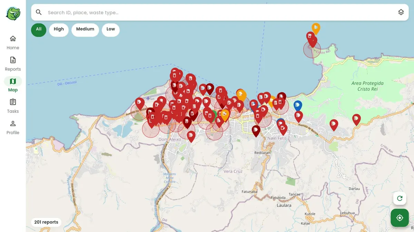The width and height of the screenshot is (414, 232).
Task: Refresh the map reports
Action: point(400,198)
